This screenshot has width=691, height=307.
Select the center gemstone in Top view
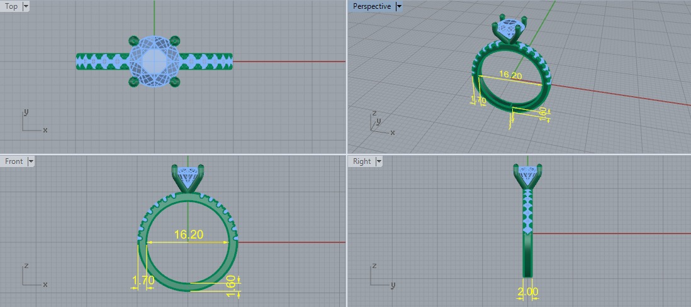(154, 61)
